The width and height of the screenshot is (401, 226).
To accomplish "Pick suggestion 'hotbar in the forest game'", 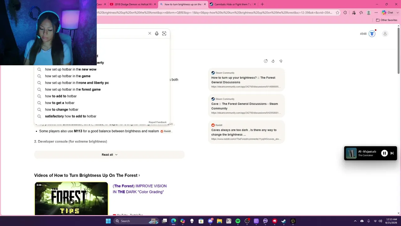I will [102, 89].
